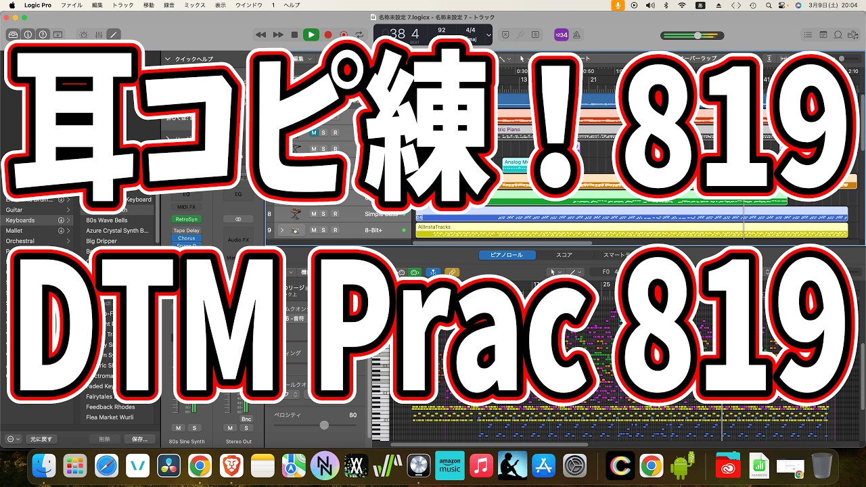
Task: Select the Feedback Rhodes patch
Action: pyautogui.click(x=110, y=407)
